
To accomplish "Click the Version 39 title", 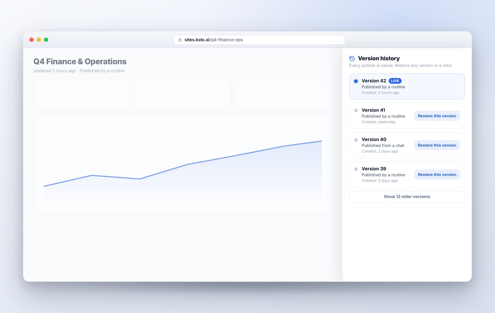I will (374, 169).
